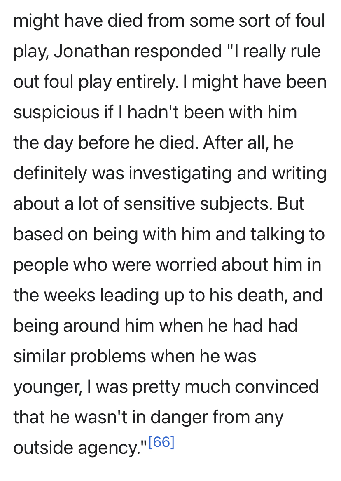Click the word "investigating" in the paragraph
The width and height of the screenshot is (341, 481).
180,174
